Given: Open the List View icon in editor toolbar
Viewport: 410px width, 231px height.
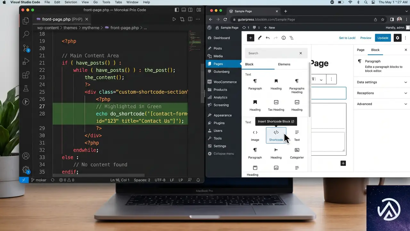Looking at the screenshot, I should coord(291,38).
